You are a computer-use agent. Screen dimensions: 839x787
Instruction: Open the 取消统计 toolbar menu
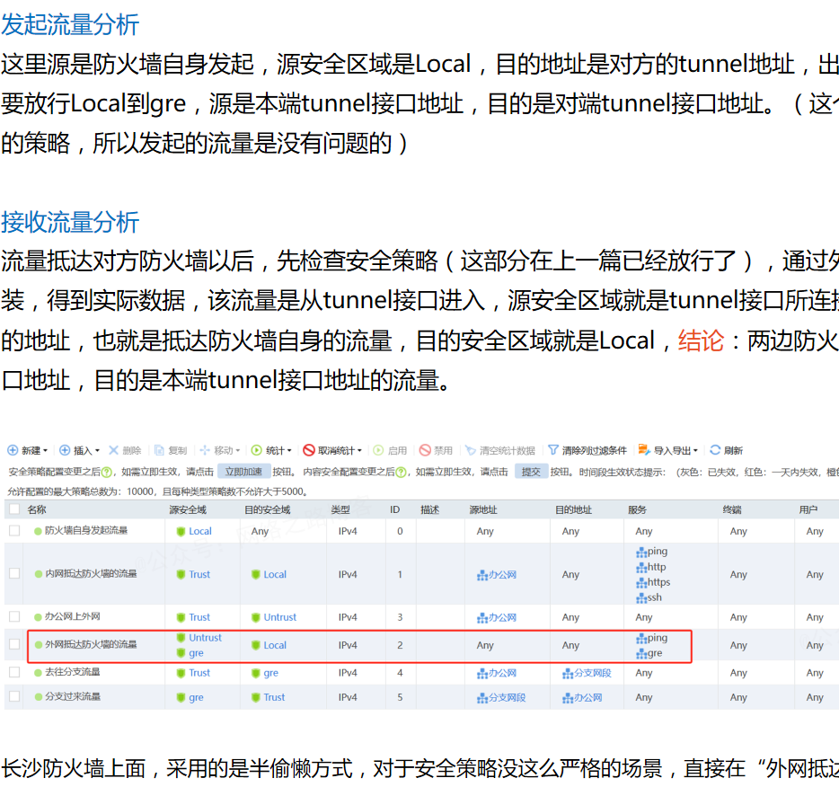point(332,450)
